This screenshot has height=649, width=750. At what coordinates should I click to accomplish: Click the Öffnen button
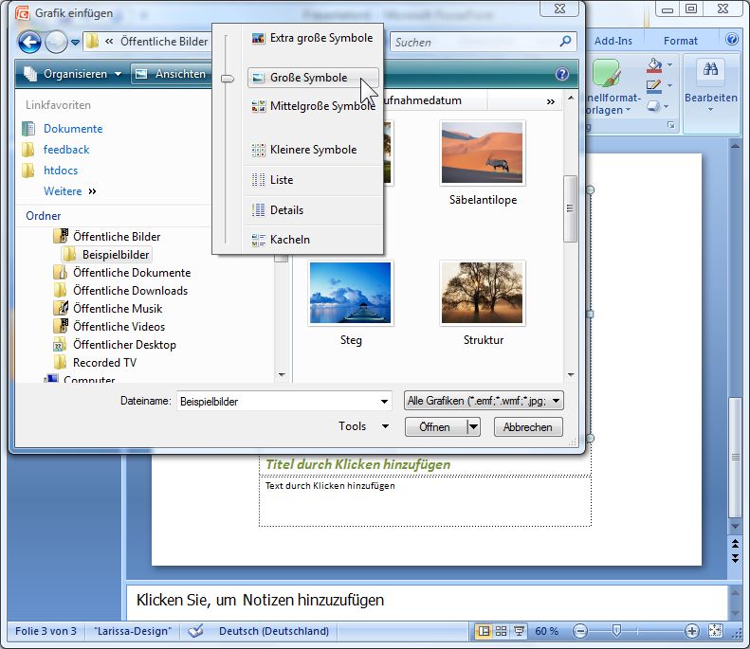pos(435,426)
